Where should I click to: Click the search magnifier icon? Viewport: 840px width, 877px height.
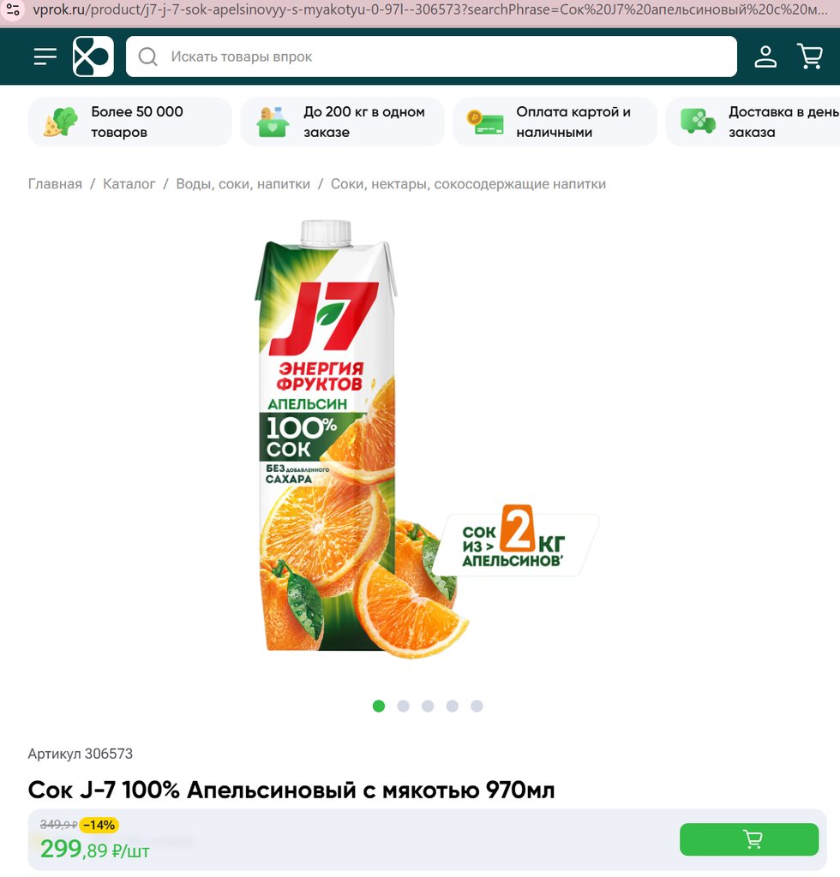[x=147, y=57]
